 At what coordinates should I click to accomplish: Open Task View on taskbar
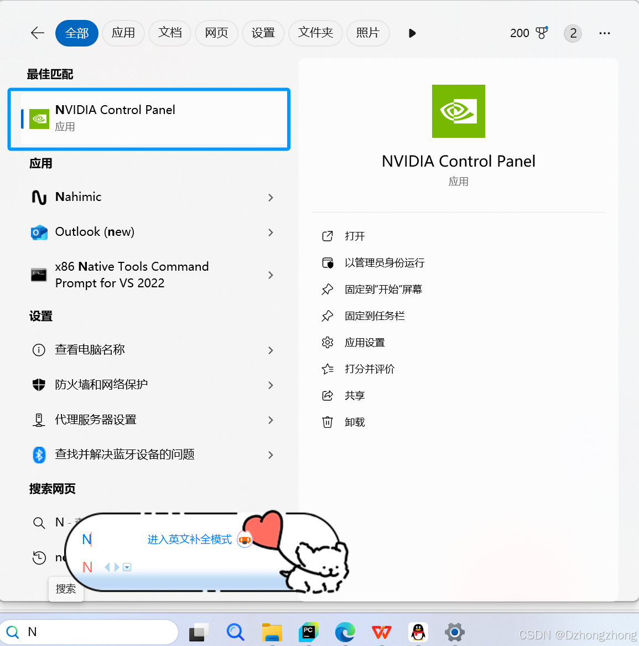point(198,632)
